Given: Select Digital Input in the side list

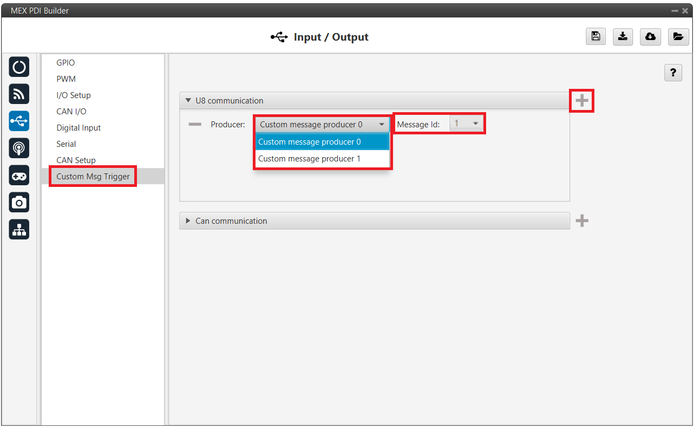Looking at the screenshot, I should click(78, 128).
